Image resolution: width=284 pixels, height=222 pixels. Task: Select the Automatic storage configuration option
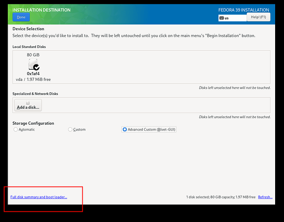click(x=24, y=130)
